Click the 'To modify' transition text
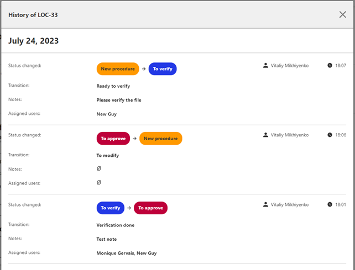355x270 pixels. 108,155
